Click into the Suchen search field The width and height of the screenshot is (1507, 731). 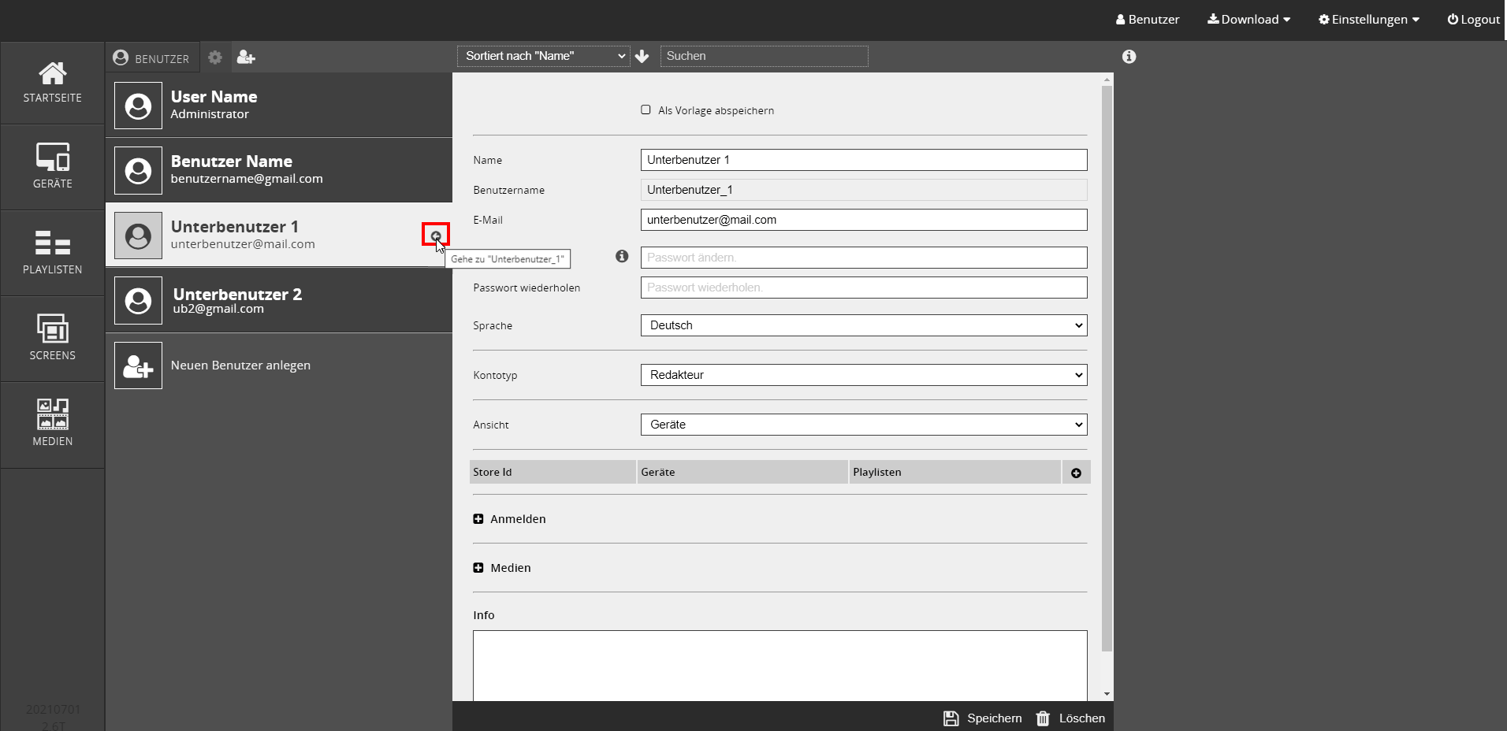click(763, 56)
